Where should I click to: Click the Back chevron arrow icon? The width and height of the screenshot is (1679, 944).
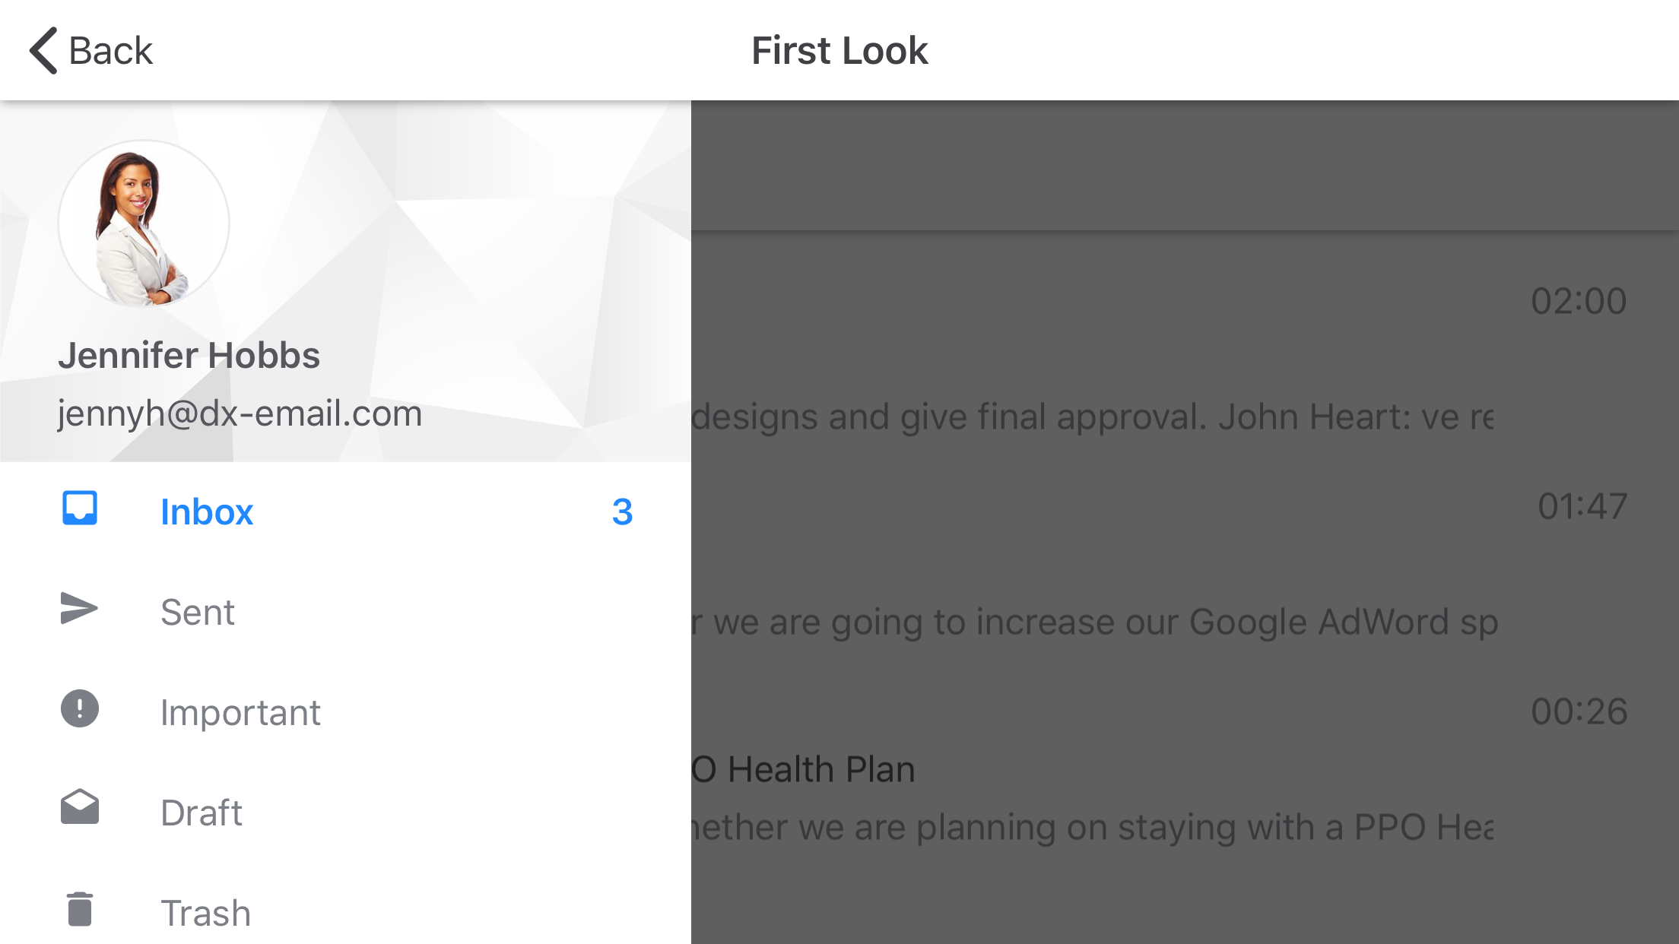coord(43,51)
